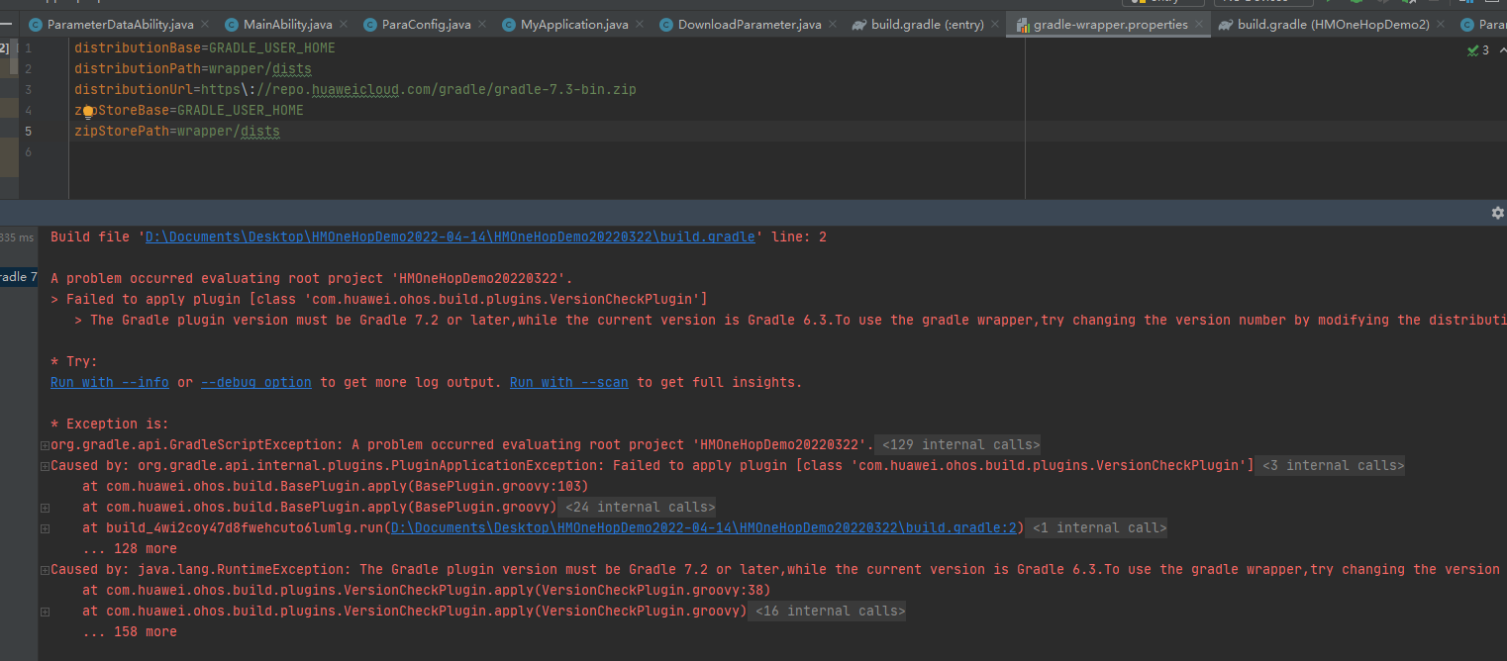
Task: Click line number 6 in the editor gutter
Action: pos(29,151)
